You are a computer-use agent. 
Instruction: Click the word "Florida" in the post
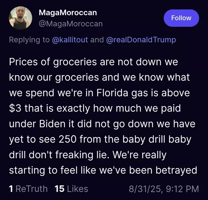112,93
